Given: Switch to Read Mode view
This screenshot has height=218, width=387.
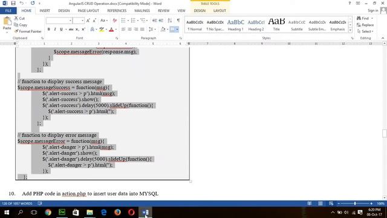Looking at the screenshot, I should click(309, 203).
